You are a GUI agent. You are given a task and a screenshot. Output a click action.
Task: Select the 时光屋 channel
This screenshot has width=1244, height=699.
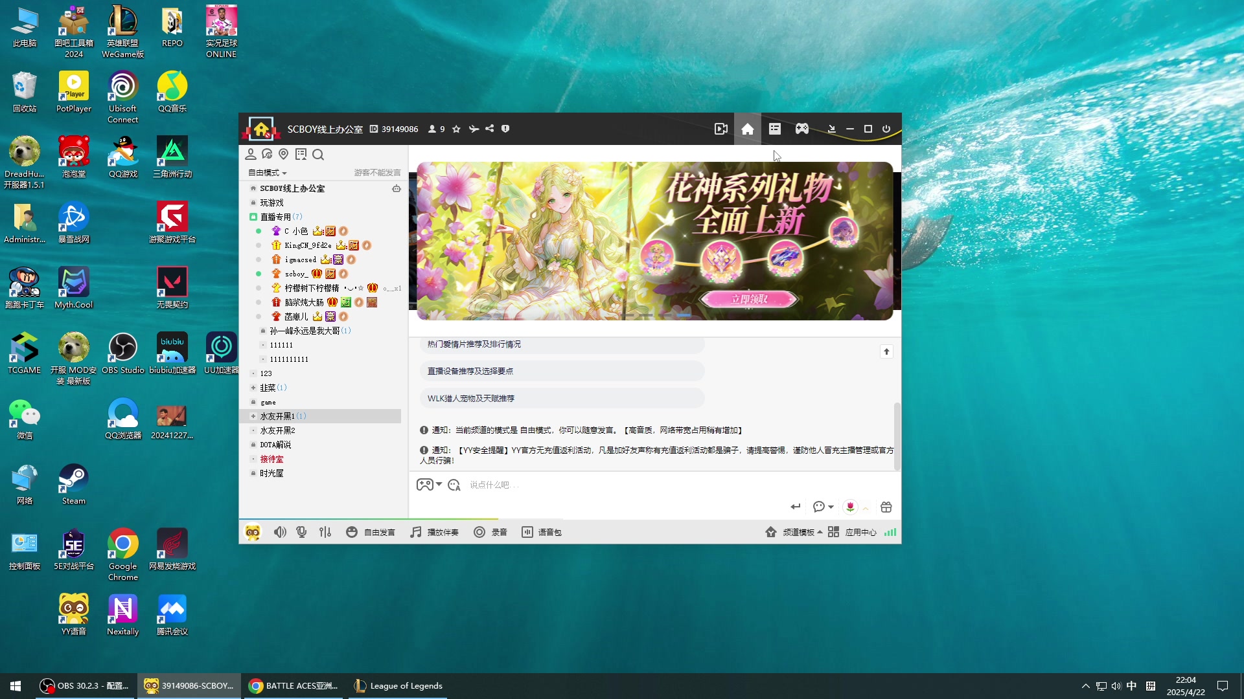[x=271, y=473]
